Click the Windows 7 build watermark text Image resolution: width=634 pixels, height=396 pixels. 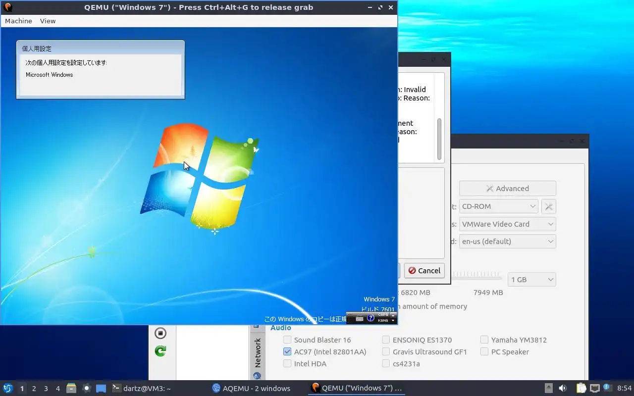pyautogui.click(x=379, y=304)
